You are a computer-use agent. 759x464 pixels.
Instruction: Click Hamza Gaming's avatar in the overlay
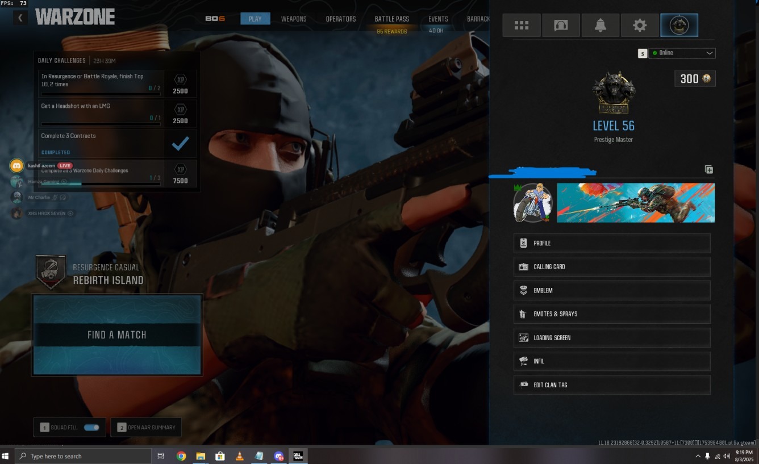click(x=17, y=182)
